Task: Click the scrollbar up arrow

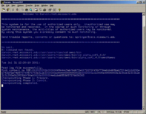Action: point(143,14)
